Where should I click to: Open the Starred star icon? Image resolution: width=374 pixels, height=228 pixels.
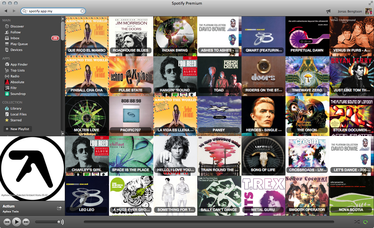coord(7,120)
